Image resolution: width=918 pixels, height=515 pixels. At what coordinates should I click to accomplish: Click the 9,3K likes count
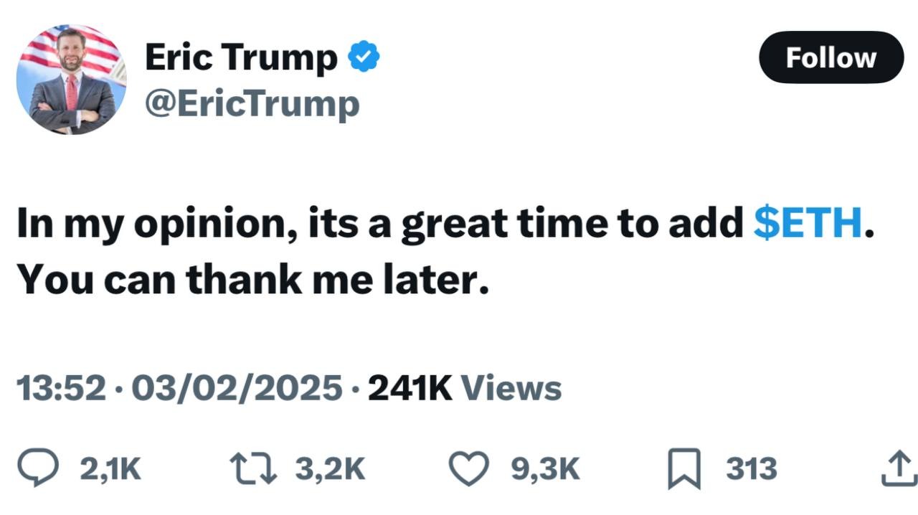[545, 469]
